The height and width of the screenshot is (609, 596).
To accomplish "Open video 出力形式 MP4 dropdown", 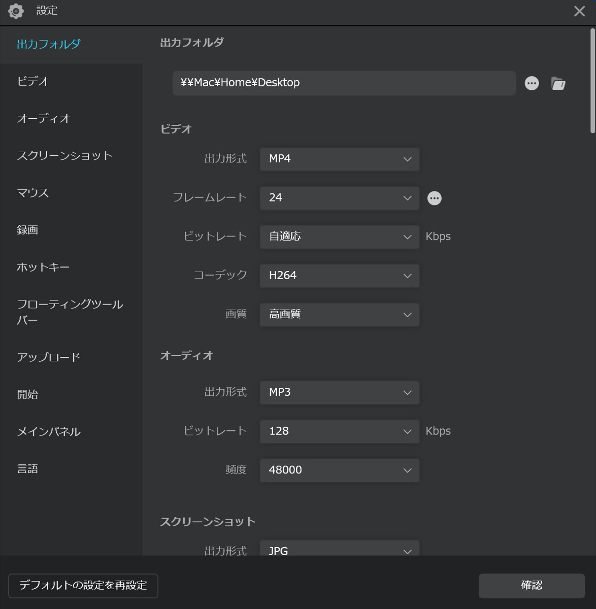I will [x=340, y=159].
